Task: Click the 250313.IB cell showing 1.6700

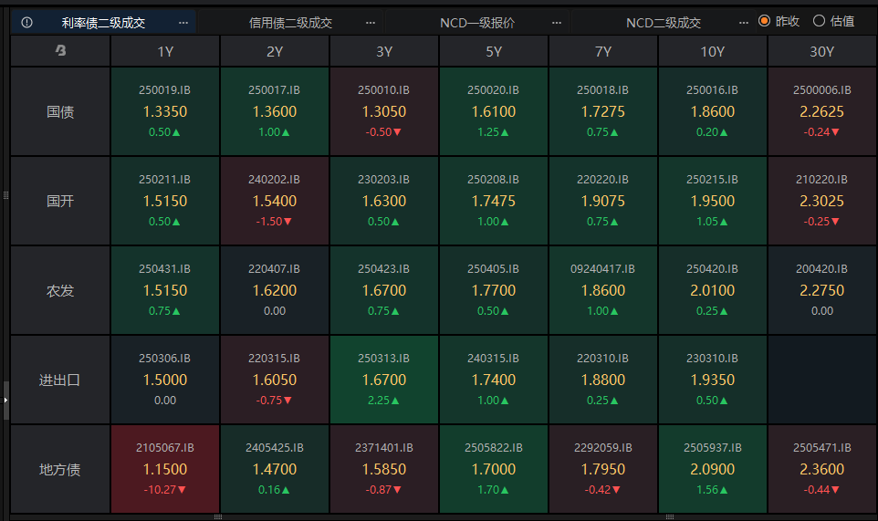Action: coord(384,380)
